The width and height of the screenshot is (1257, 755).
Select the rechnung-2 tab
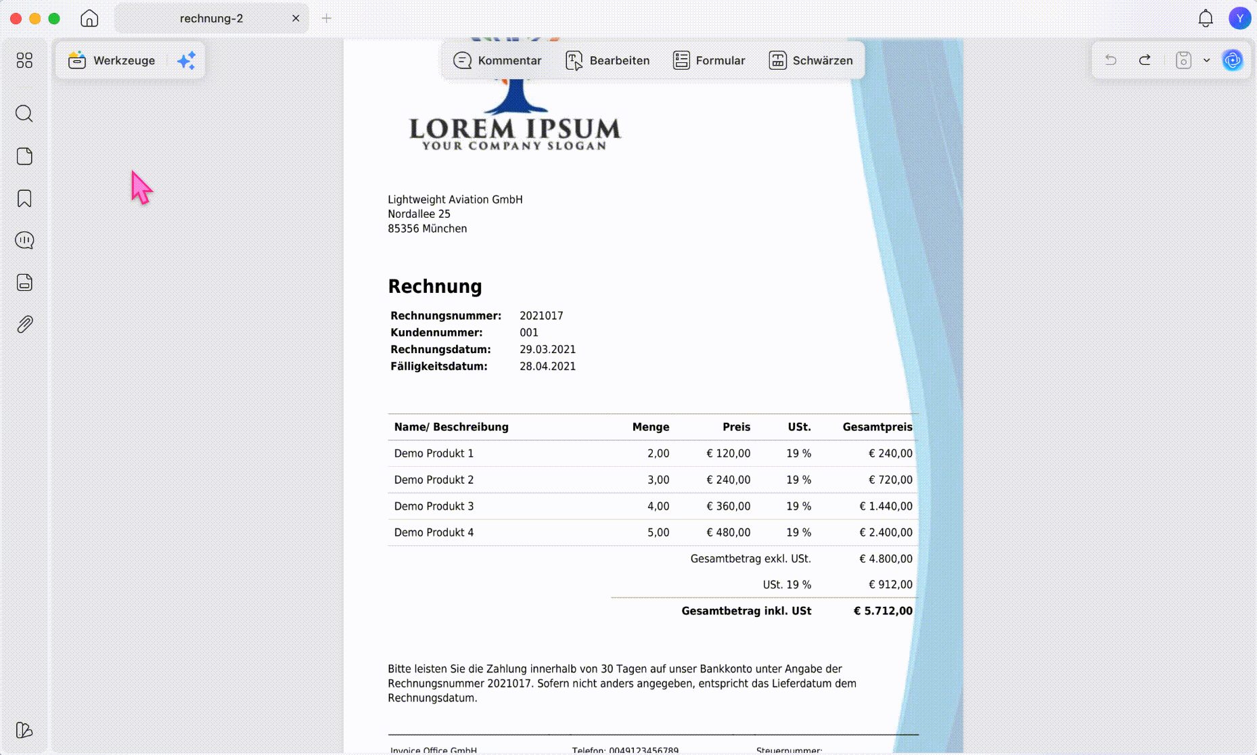tap(211, 18)
